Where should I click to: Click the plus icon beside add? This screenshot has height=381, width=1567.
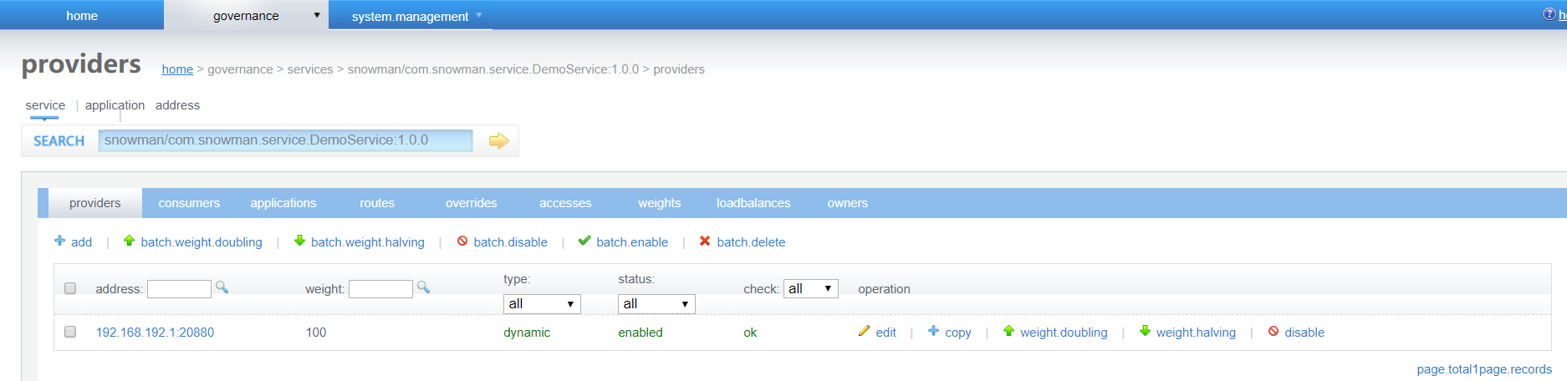pyautogui.click(x=60, y=241)
